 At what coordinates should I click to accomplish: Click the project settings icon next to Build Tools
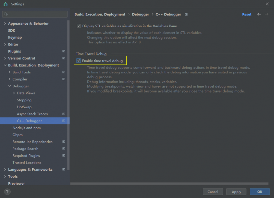coord(64,72)
